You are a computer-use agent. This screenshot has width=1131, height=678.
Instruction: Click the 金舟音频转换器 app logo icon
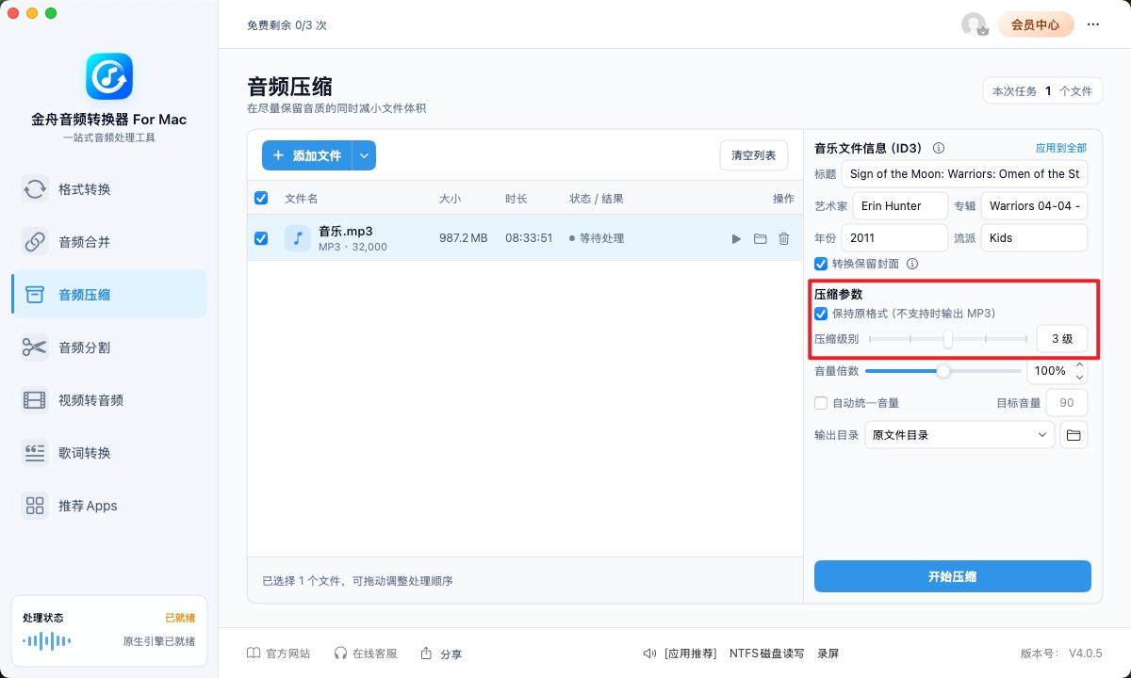click(109, 76)
